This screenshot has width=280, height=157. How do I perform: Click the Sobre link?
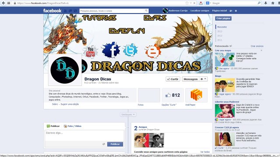pyautogui.click(x=55, y=104)
